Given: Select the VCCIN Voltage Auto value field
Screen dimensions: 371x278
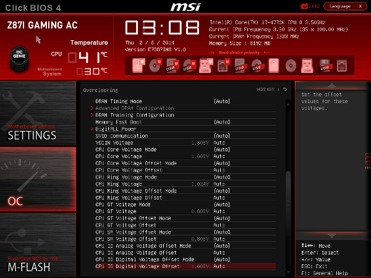Looking at the screenshot, I should point(219,143).
